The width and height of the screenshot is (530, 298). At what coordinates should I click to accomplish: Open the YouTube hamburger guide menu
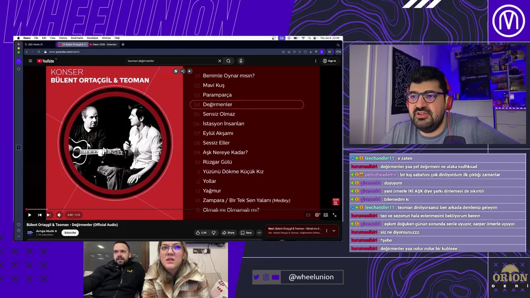click(x=30, y=61)
